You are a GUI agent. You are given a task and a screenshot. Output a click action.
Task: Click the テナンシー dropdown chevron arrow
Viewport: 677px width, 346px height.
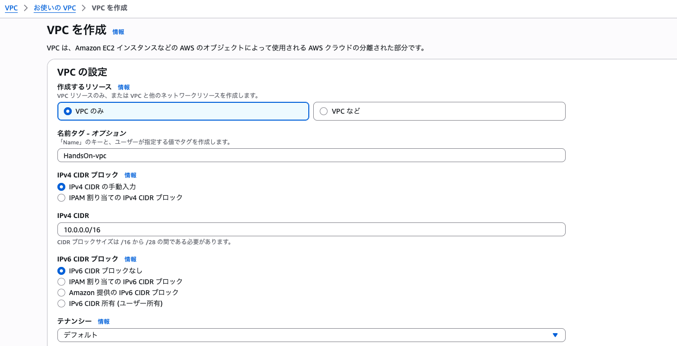(x=555, y=335)
